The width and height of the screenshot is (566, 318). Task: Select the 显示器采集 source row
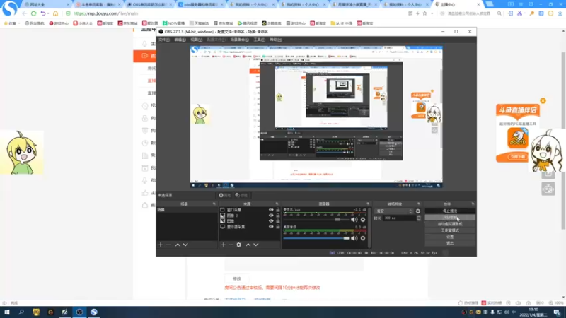[250, 227]
